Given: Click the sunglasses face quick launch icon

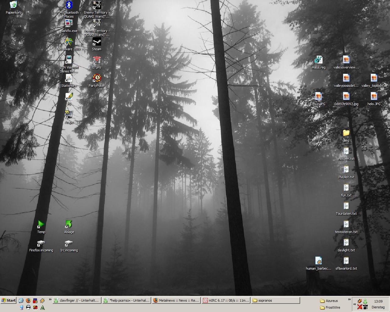Looking at the screenshot, I should [x=28, y=307].
